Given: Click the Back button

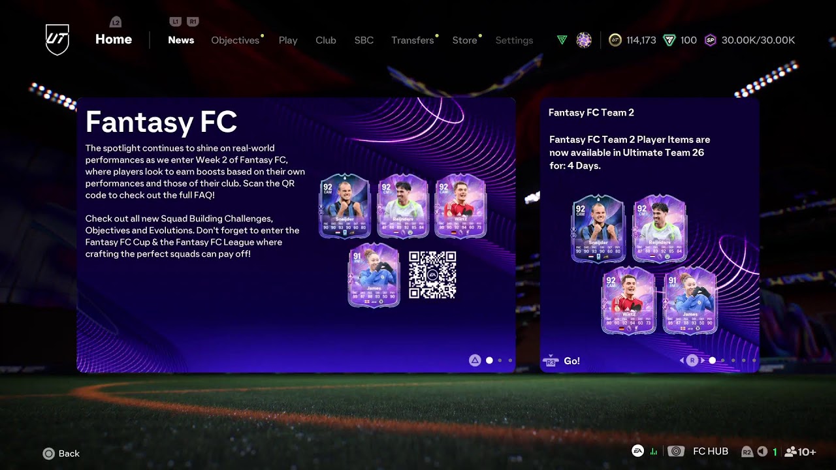Looking at the screenshot, I should point(61,453).
